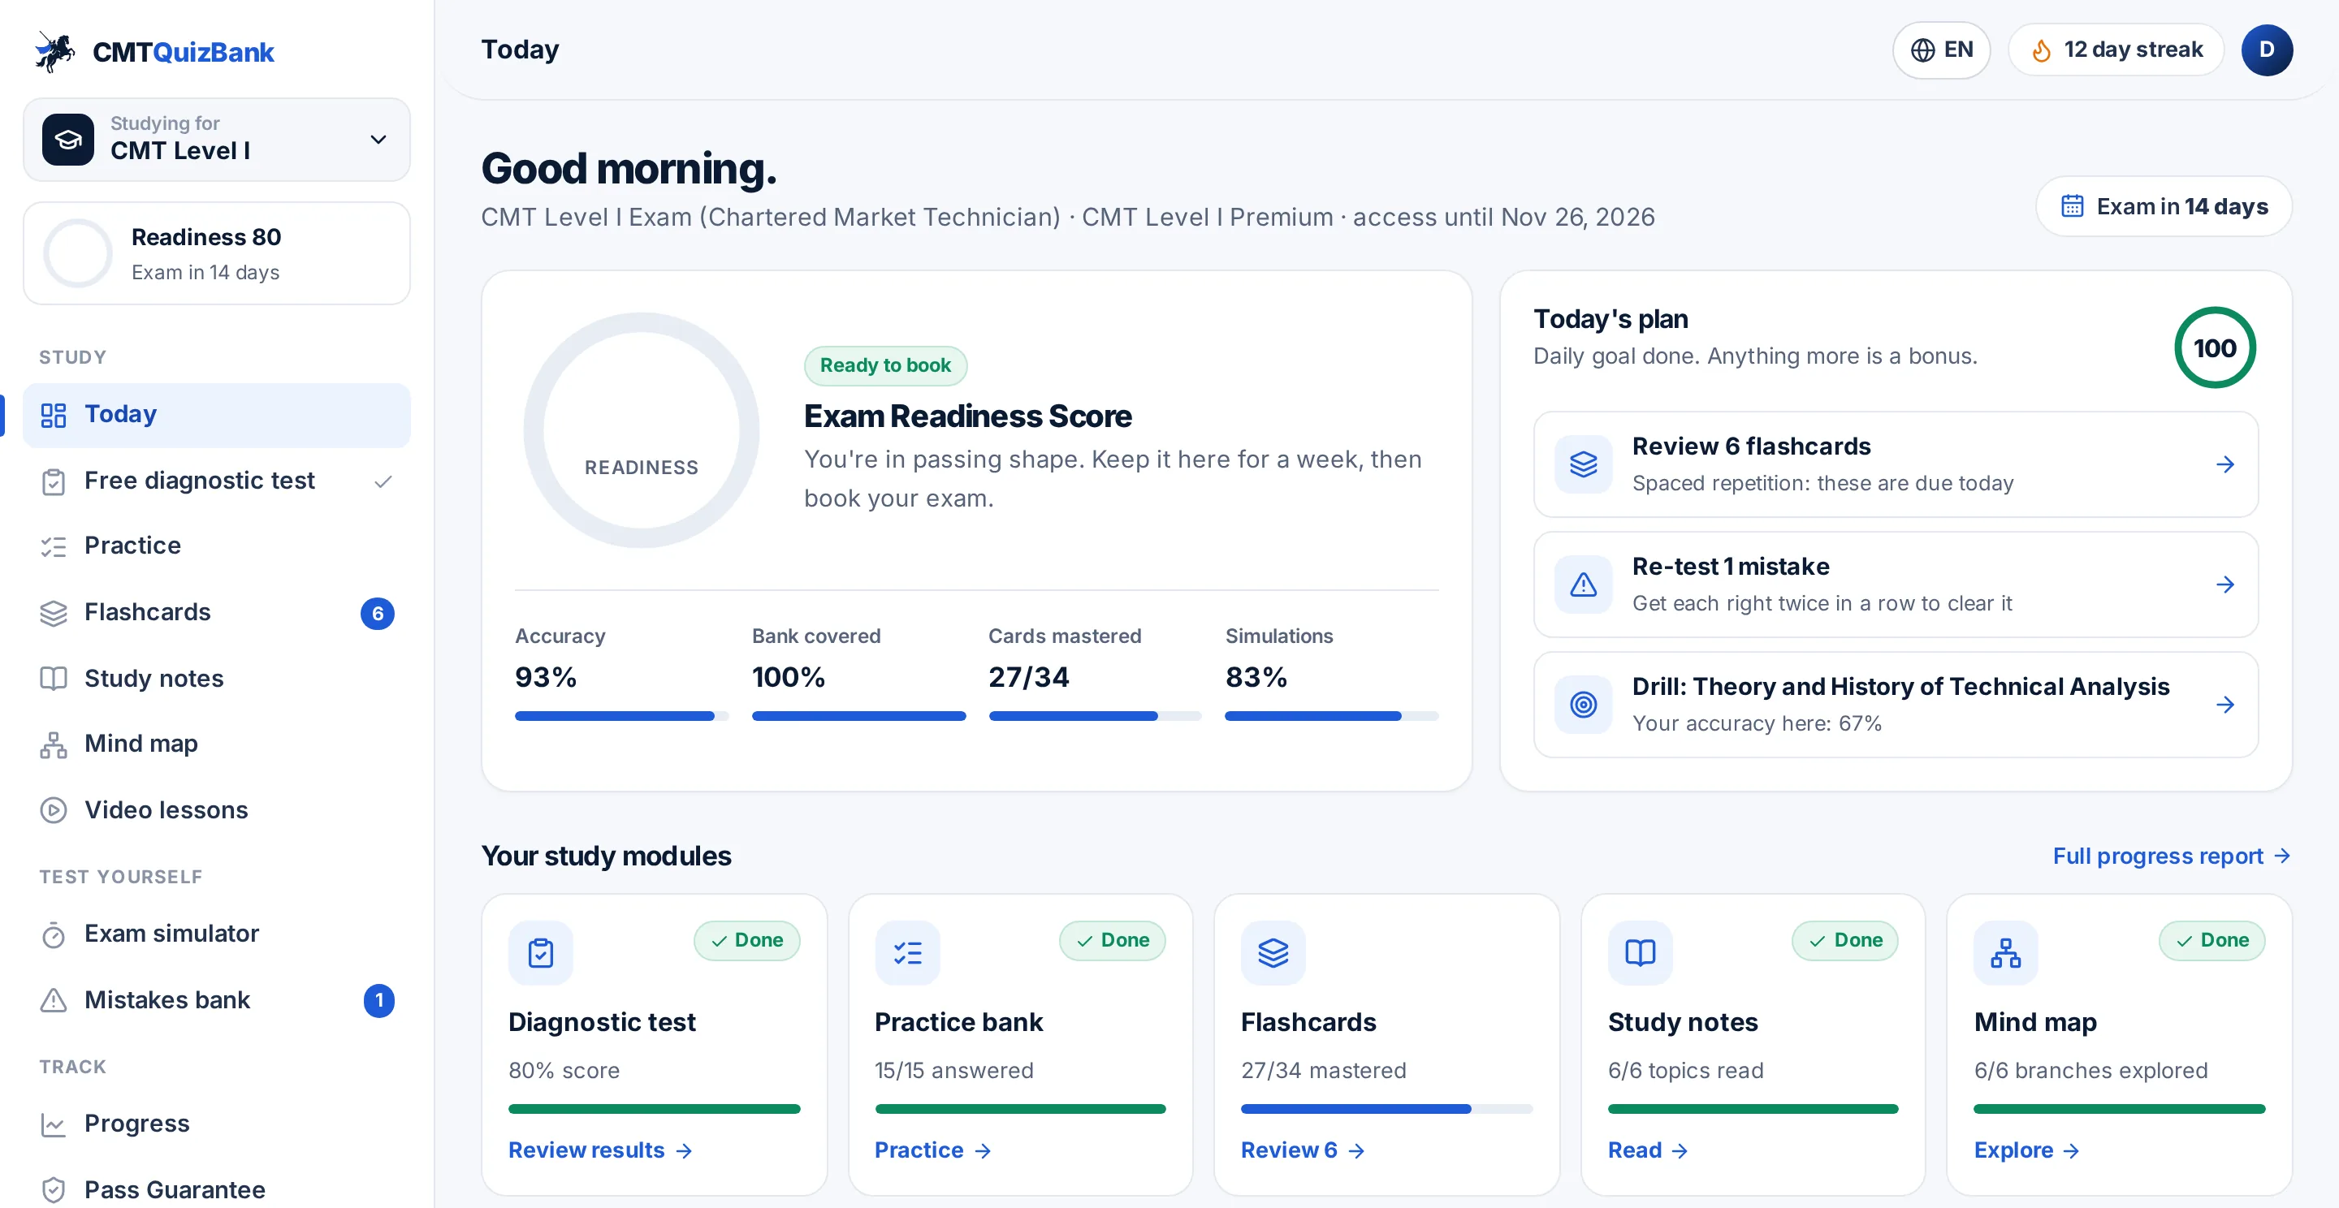Screen dimensions: 2339x1208
Task: Click the graduation cap icon in Studying for box
Action: [x=68, y=139]
